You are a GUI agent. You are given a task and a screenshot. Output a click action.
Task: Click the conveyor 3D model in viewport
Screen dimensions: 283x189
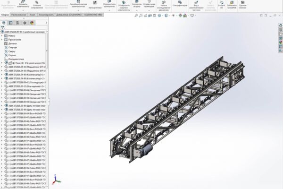177,110
